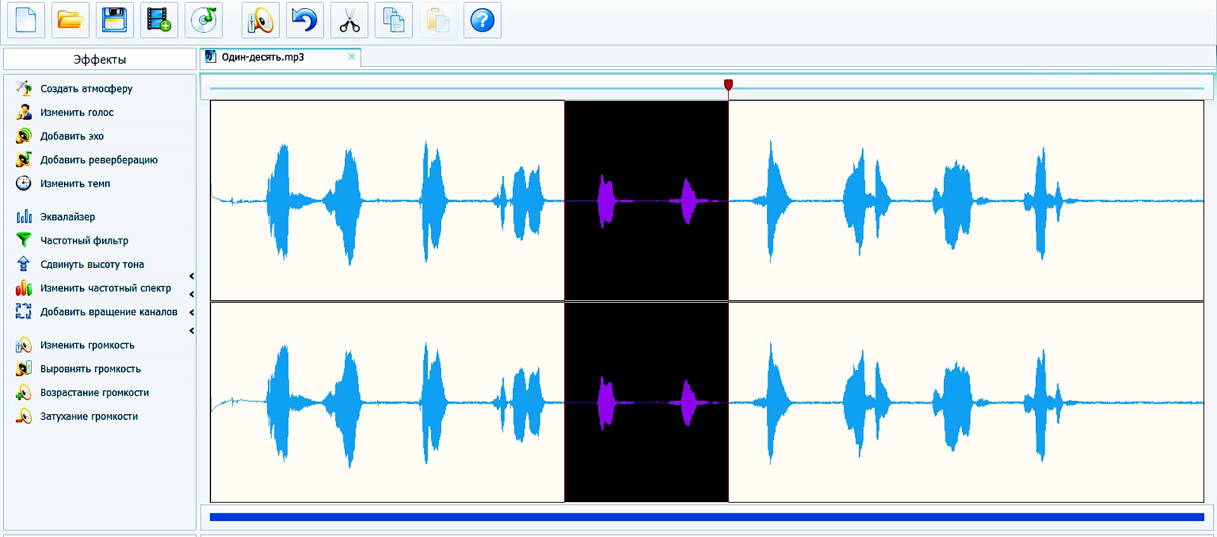Select the Возрастание громкости effect
The image size is (1217, 537).
(x=94, y=393)
